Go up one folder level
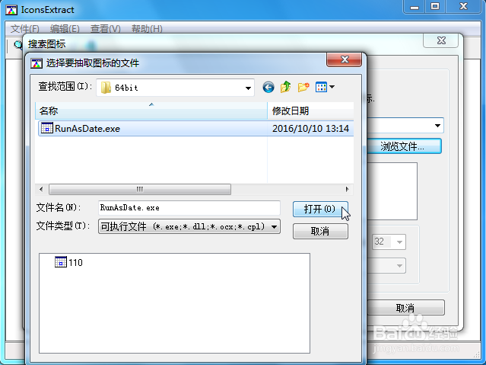This screenshot has height=365, width=486. point(286,87)
